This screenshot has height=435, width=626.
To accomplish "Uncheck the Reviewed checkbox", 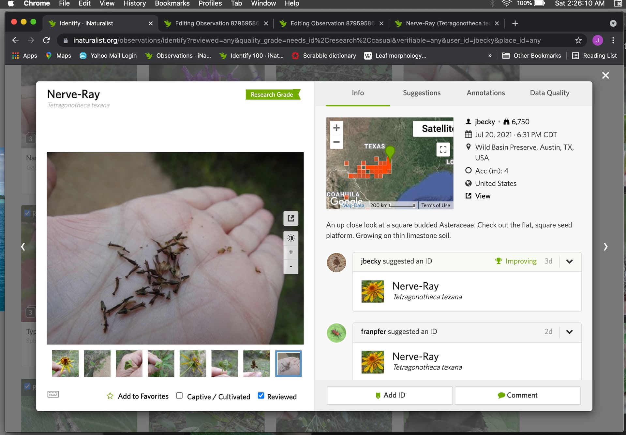I will [x=261, y=396].
